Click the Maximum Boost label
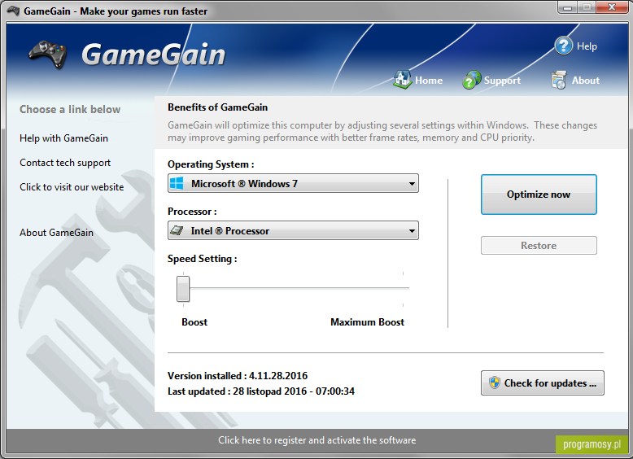The height and width of the screenshot is (459, 633). point(368,322)
